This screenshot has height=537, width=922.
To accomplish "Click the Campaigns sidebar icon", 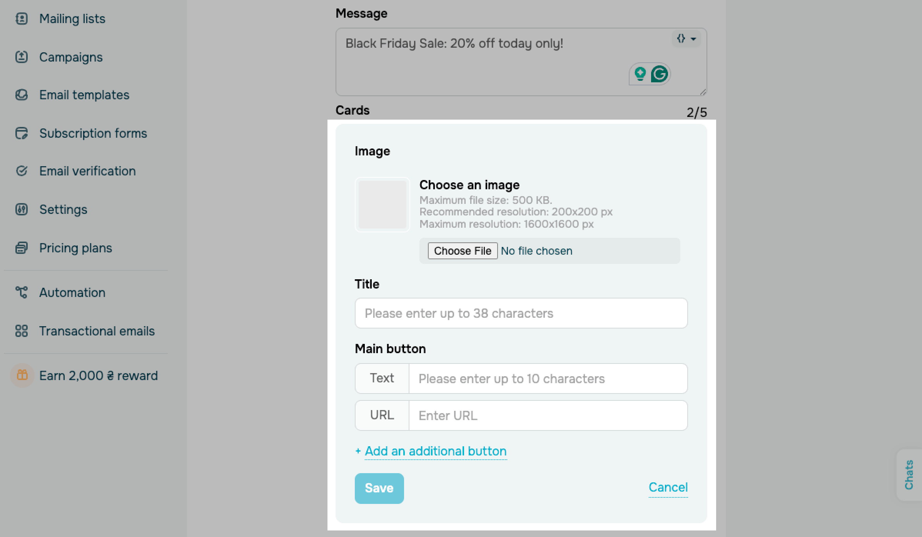I will [x=22, y=57].
